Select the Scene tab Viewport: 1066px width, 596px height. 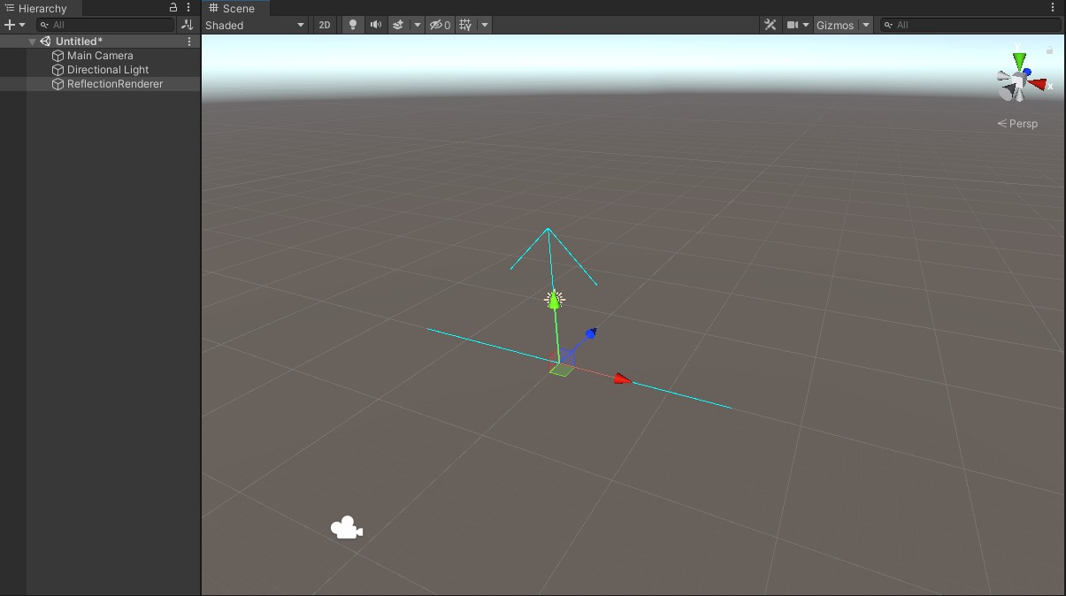(x=233, y=8)
